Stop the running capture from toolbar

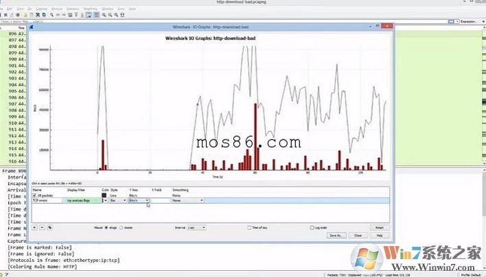(x=5, y=15)
